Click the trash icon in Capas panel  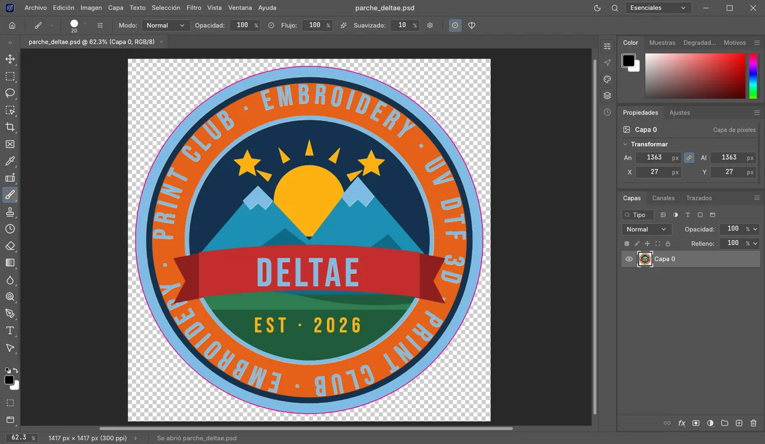753,423
